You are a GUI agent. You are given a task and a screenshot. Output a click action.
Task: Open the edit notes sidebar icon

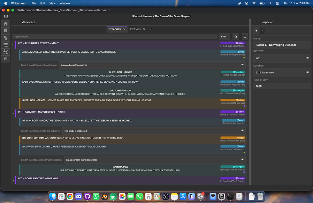click(6, 59)
